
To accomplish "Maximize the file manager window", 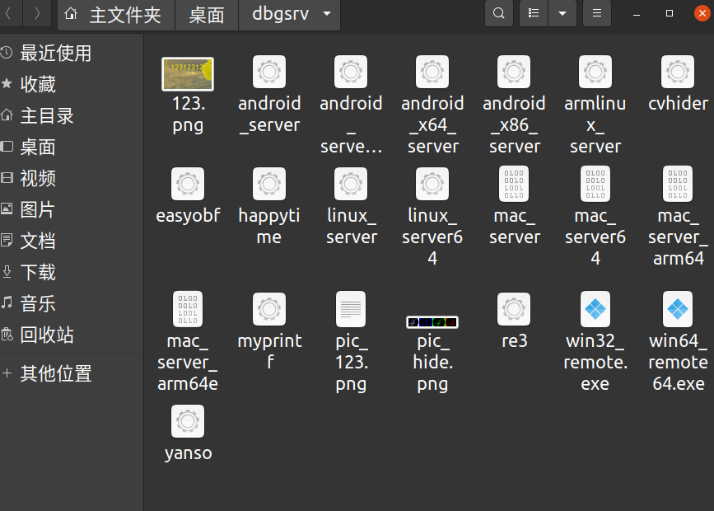I will (670, 13).
